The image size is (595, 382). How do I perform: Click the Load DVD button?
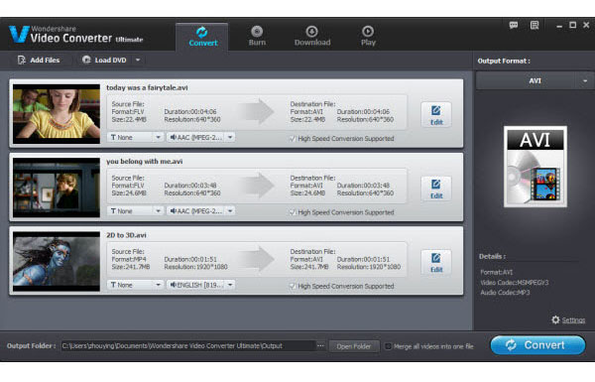point(105,60)
